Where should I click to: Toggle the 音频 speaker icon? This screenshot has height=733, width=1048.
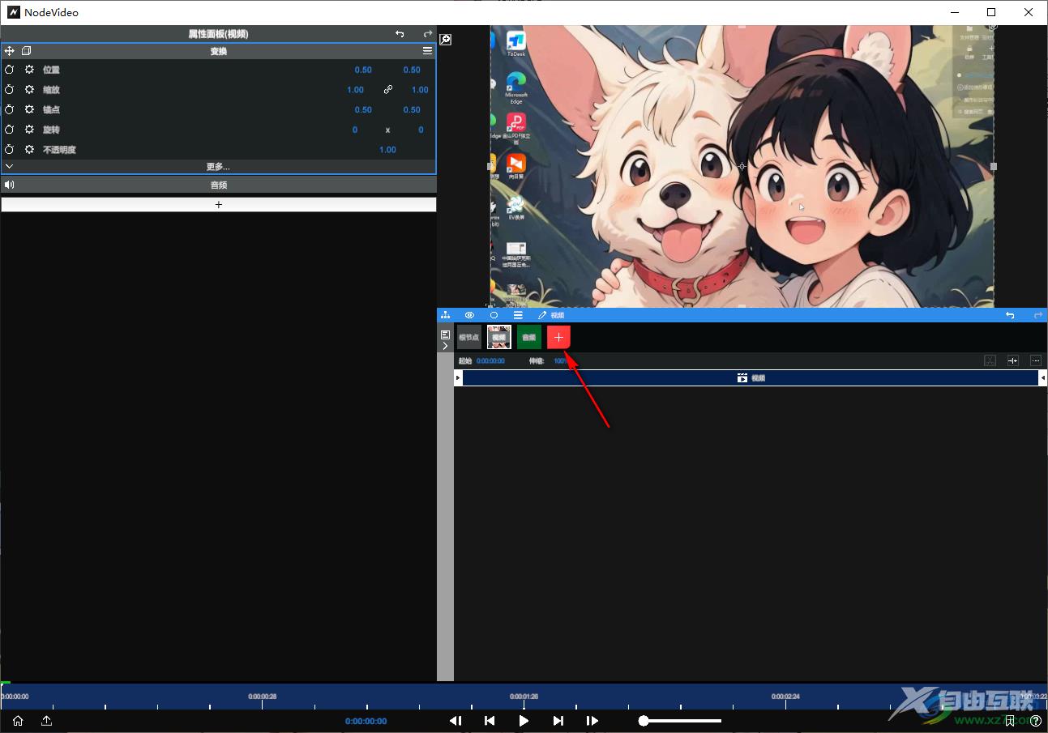(x=10, y=185)
